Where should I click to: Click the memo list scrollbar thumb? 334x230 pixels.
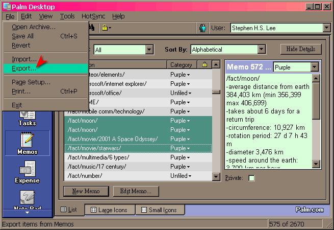tap(216, 92)
